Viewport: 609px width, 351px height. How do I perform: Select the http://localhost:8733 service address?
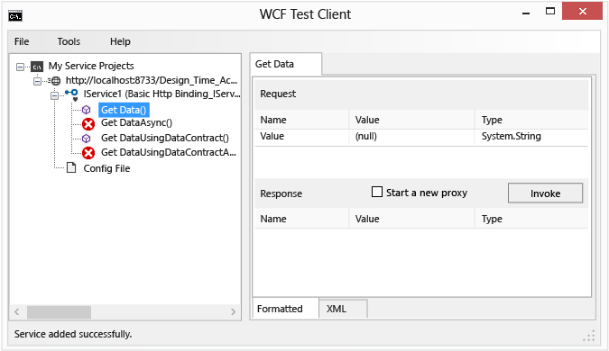click(151, 80)
